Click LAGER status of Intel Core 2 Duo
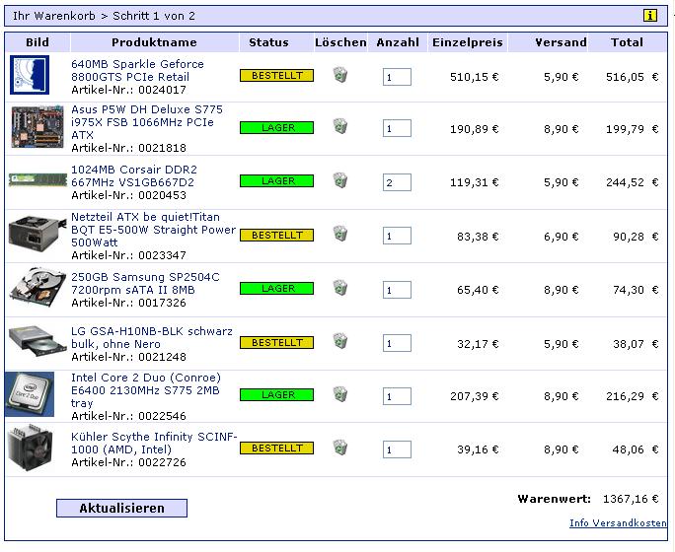675x552 pixels. (276, 394)
